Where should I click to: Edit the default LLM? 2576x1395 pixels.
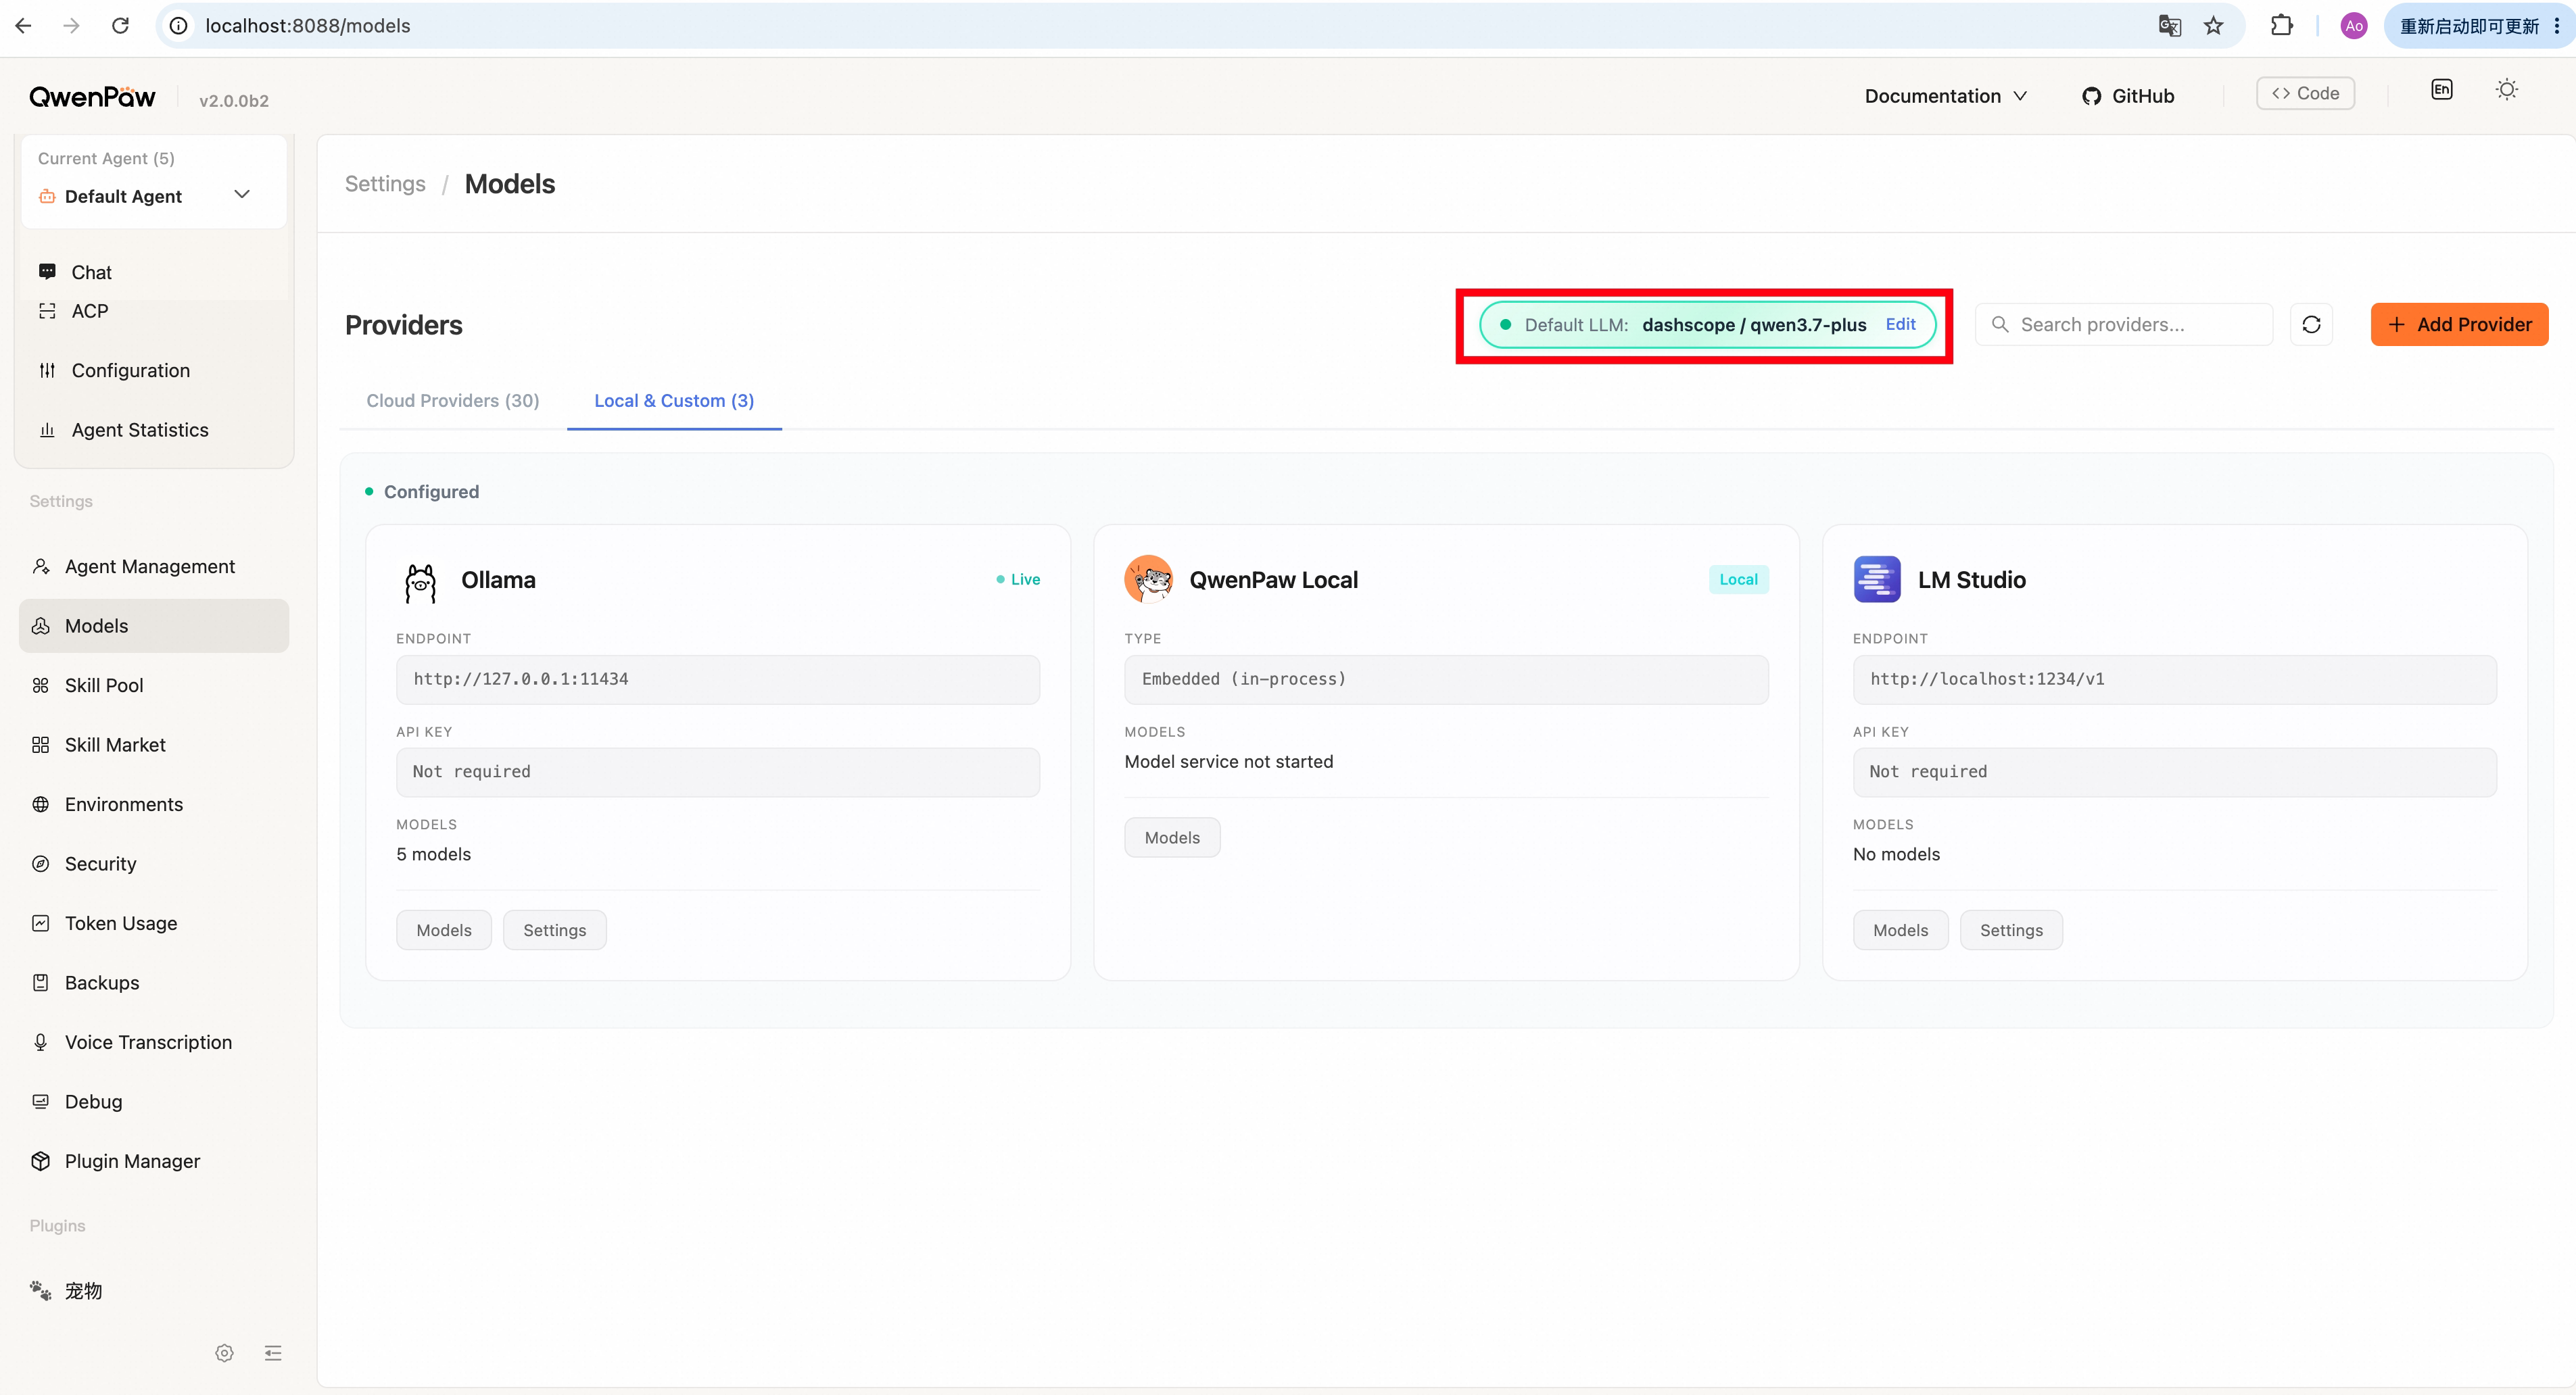coord(1900,325)
